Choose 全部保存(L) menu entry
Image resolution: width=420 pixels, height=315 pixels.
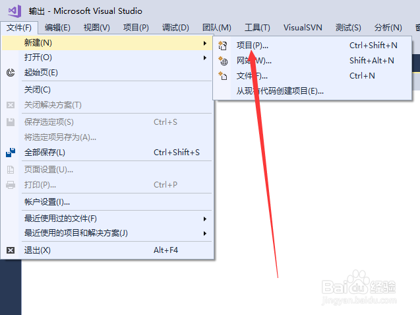pyautogui.click(x=107, y=153)
